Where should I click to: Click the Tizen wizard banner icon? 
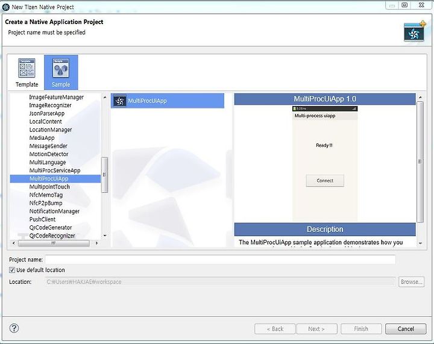tap(414, 31)
